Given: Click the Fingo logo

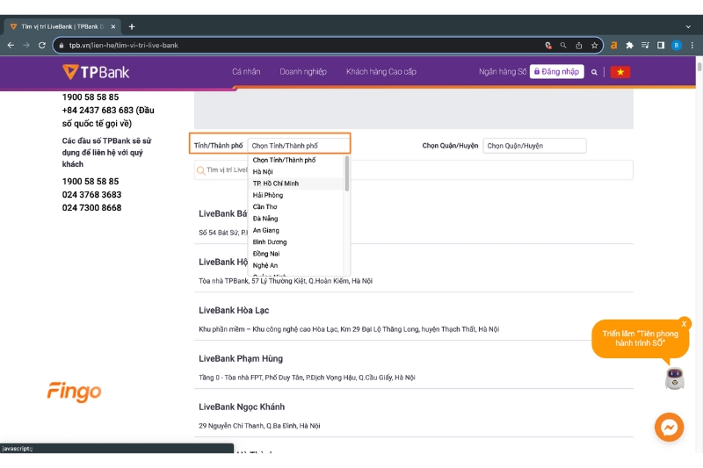Looking at the screenshot, I should coord(75,392).
